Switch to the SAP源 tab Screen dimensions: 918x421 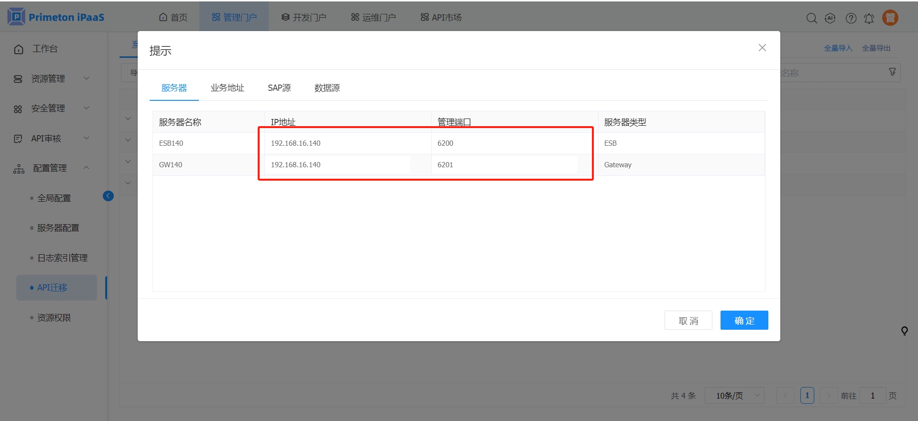click(279, 88)
